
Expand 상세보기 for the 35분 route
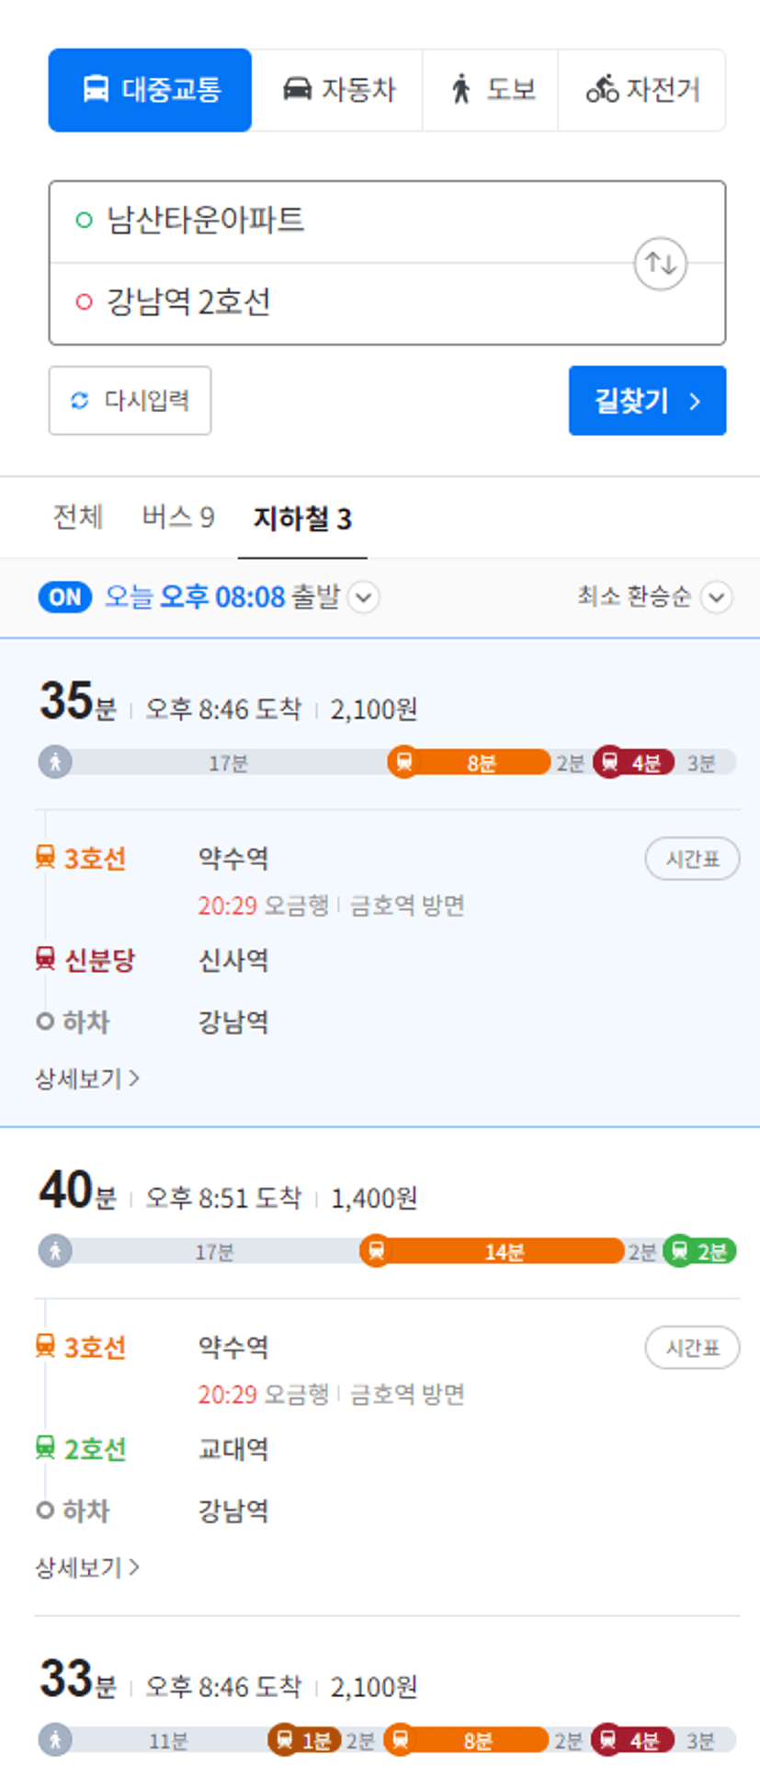click(x=87, y=1077)
